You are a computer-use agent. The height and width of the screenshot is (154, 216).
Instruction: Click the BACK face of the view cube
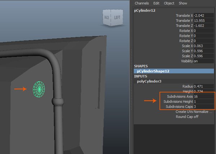107,17
